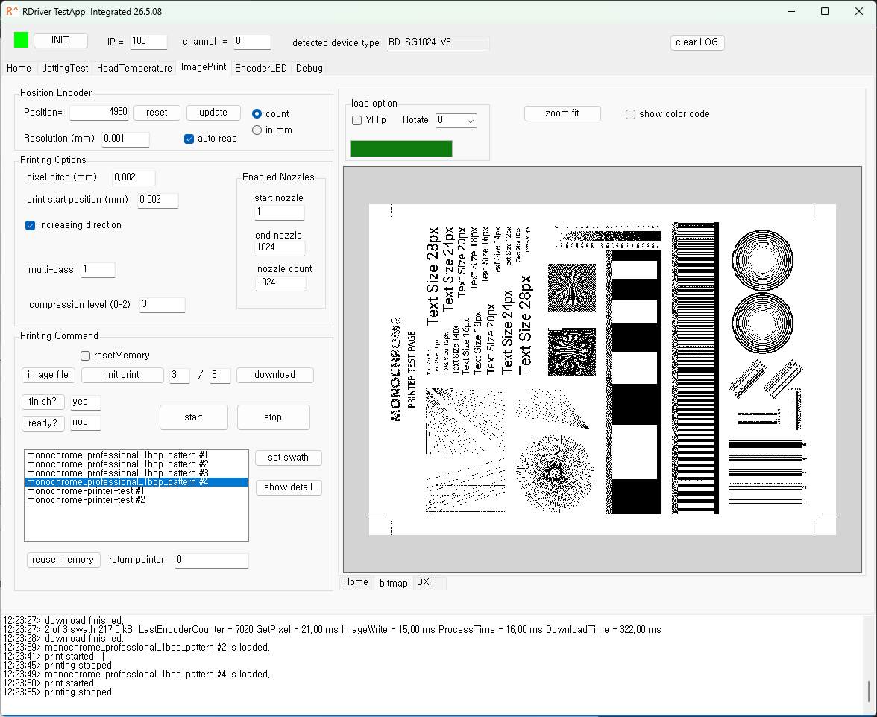Check the resetMemory option

[x=86, y=356]
